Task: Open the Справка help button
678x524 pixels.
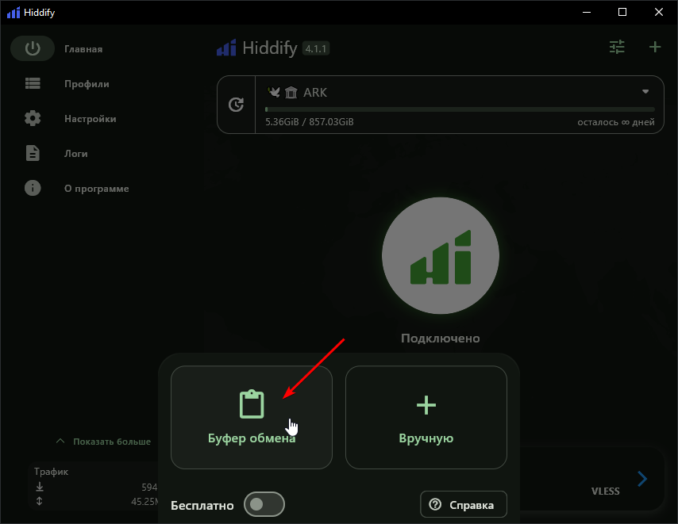Action: (463, 504)
